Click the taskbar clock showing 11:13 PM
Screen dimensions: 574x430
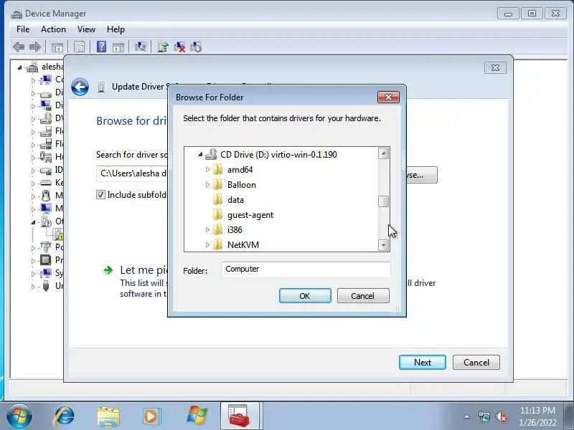[x=537, y=416]
